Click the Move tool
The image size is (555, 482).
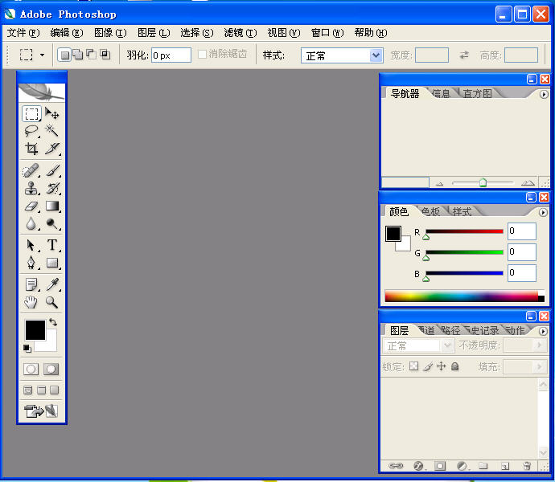click(52, 114)
